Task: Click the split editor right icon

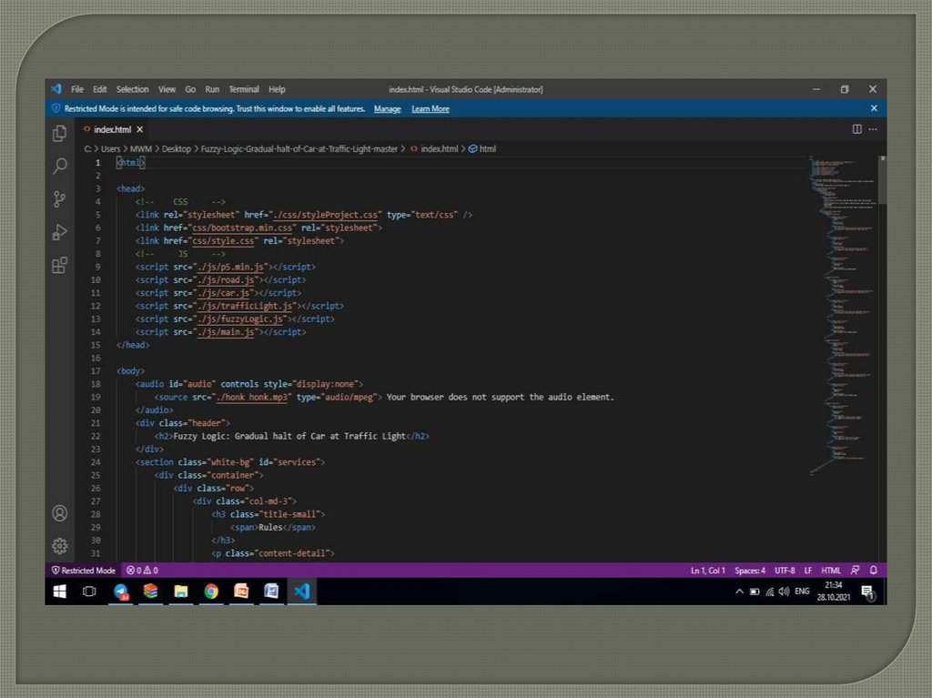Action: [856, 129]
